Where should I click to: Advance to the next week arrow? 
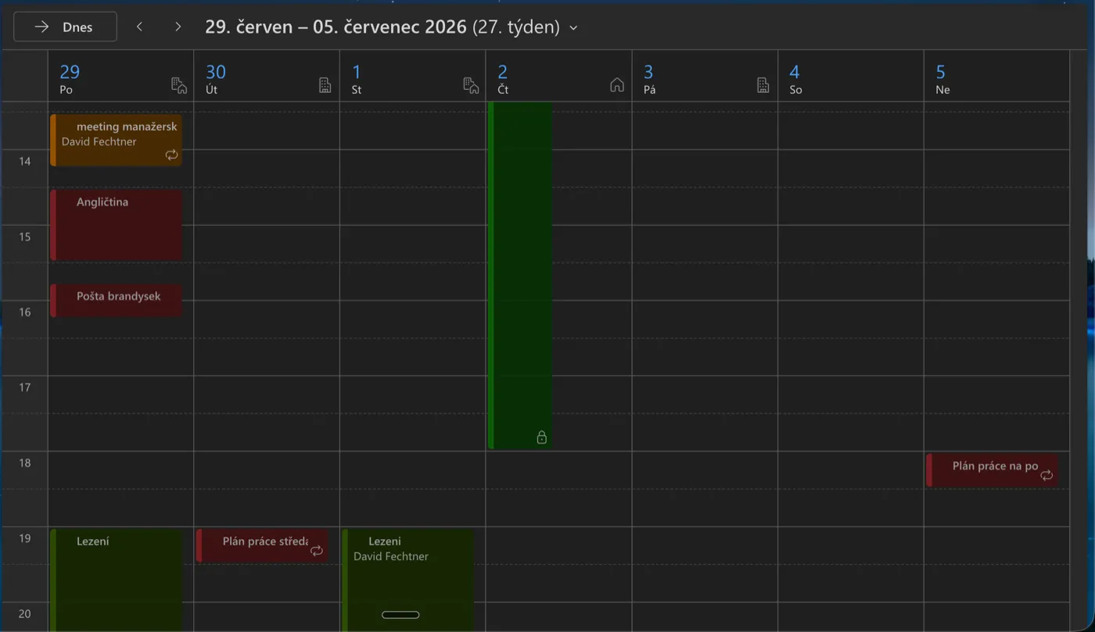pyautogui.click(x=178, y=27)
